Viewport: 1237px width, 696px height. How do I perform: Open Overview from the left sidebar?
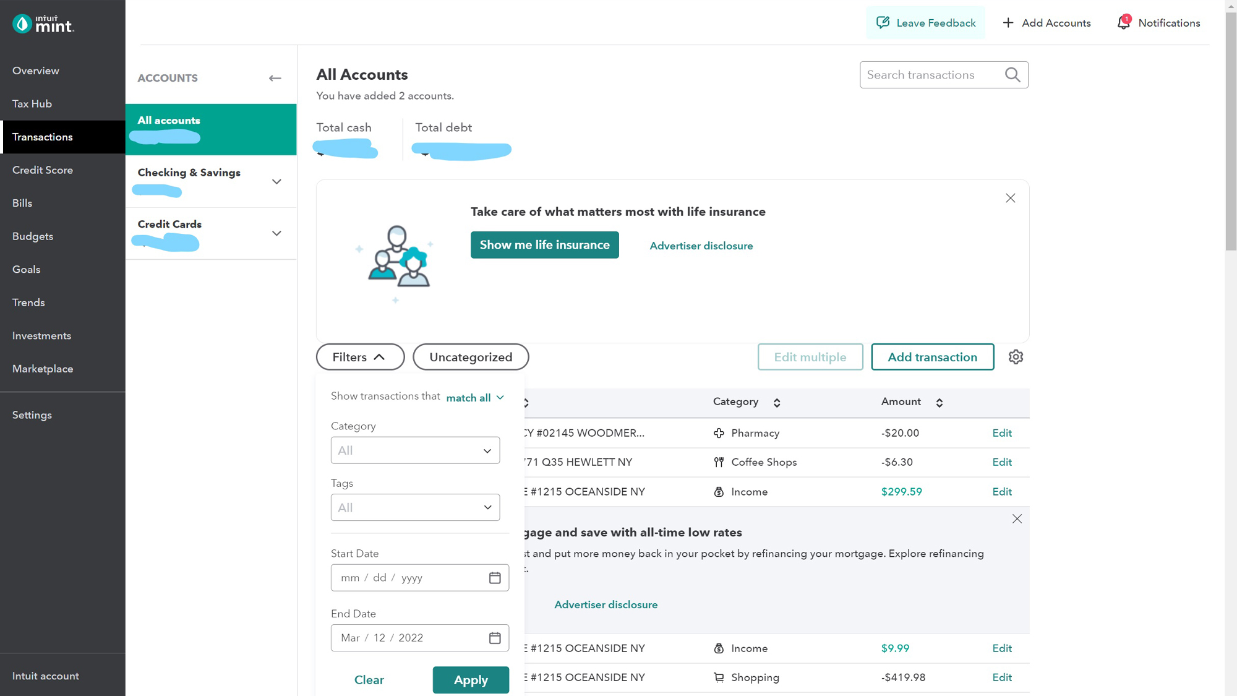(35, 70)
